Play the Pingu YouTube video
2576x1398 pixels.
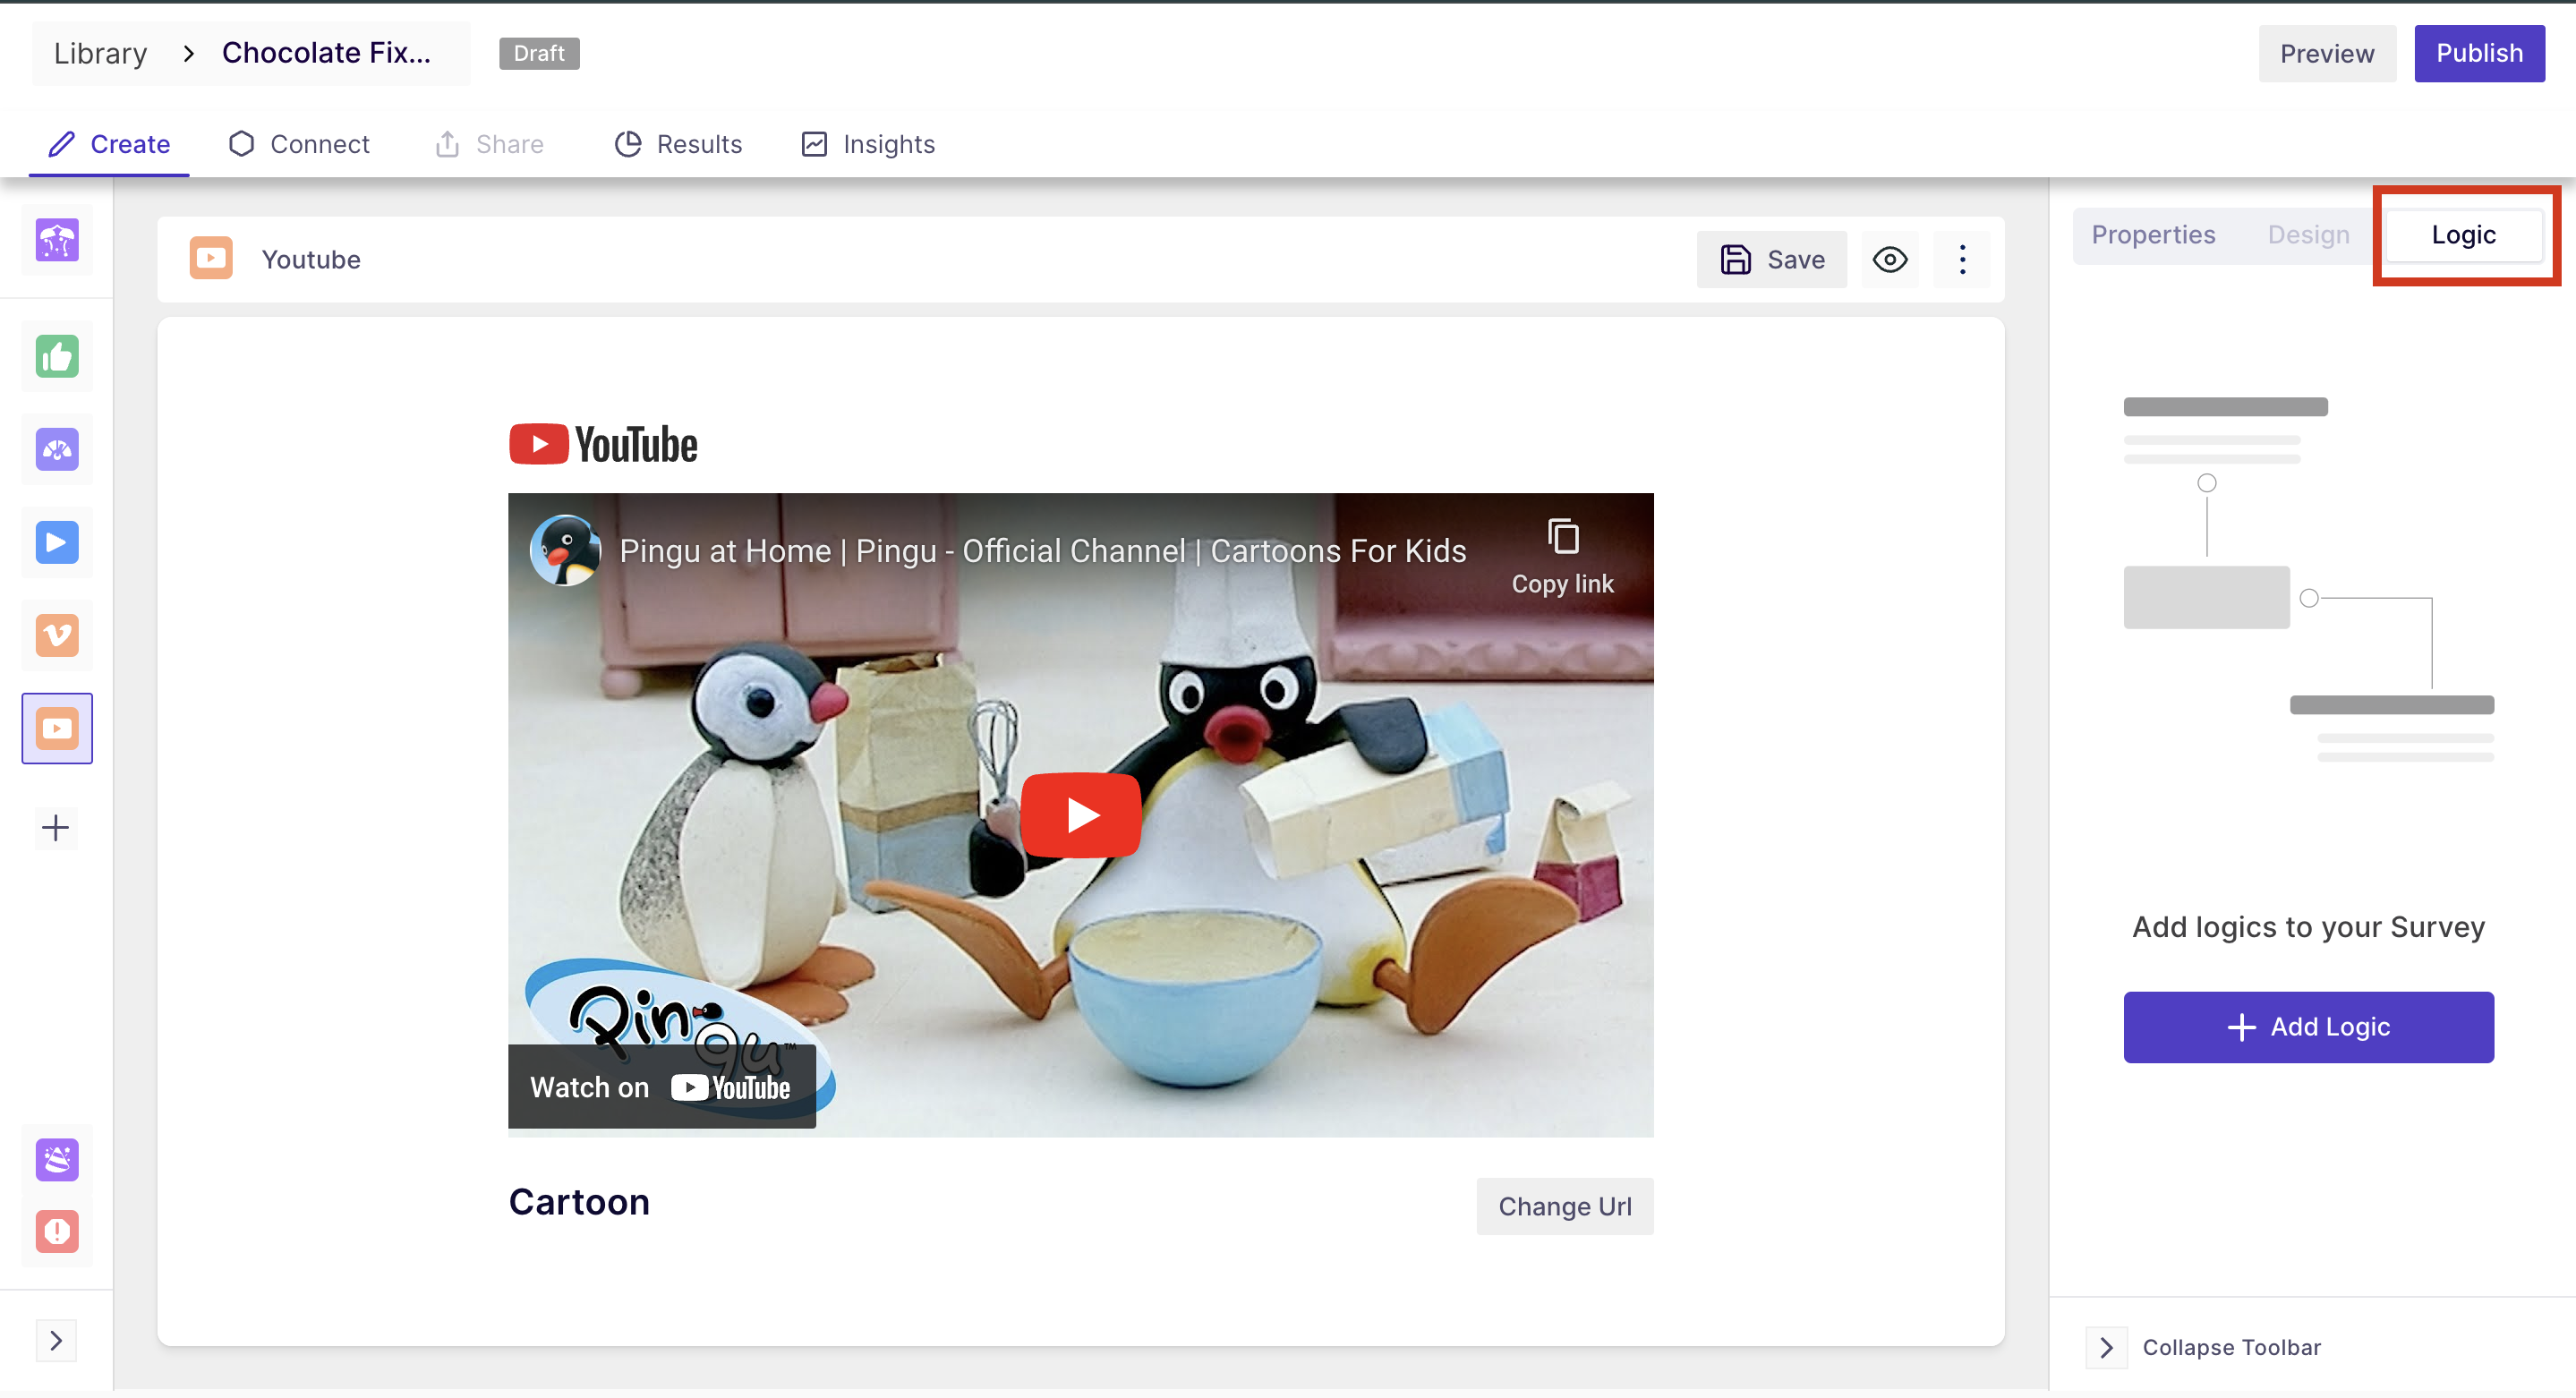point(1080,814)
